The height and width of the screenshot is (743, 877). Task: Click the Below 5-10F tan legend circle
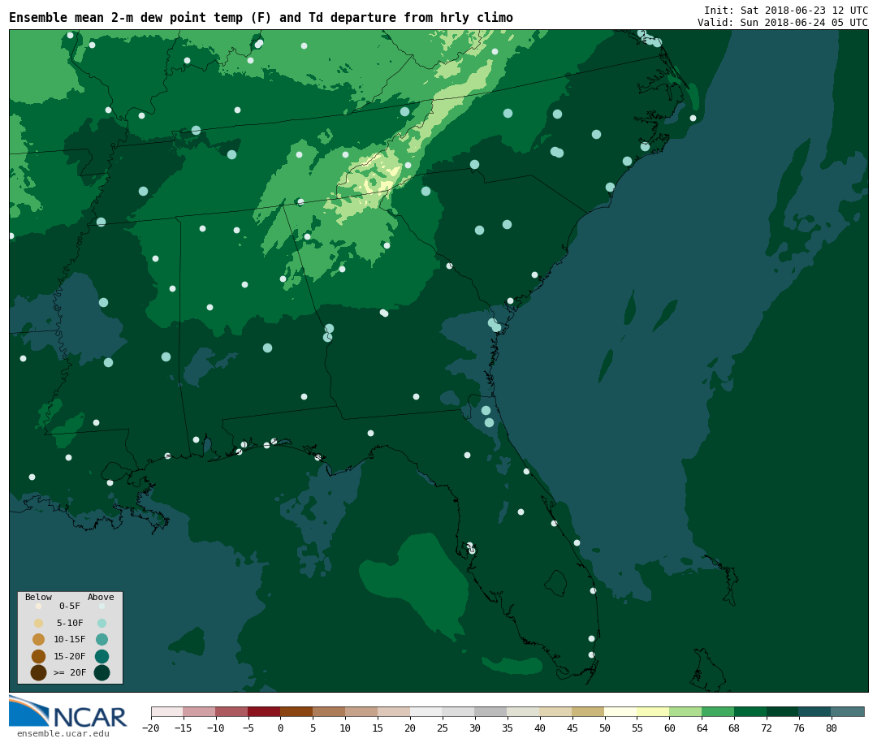(39, 624)
